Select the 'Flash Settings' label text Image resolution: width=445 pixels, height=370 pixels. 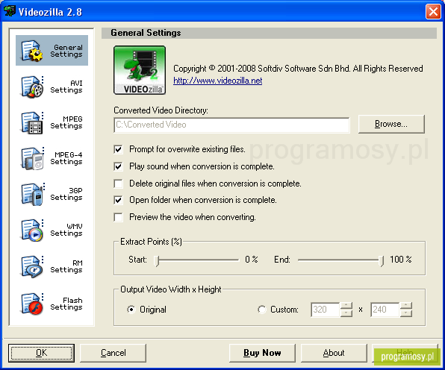point(66,304)
